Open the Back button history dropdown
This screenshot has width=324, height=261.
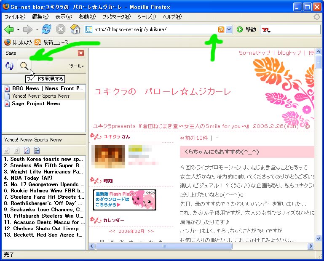[19, 29]
